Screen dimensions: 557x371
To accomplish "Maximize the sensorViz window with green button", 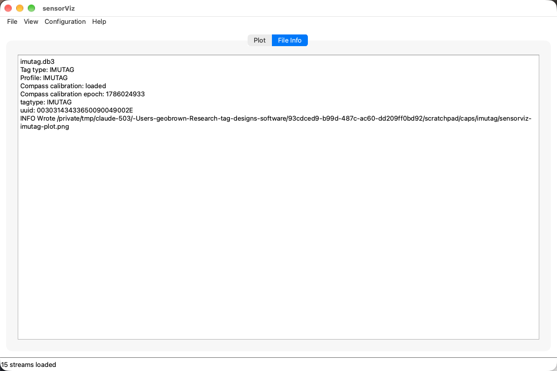I will coord(31,8).
